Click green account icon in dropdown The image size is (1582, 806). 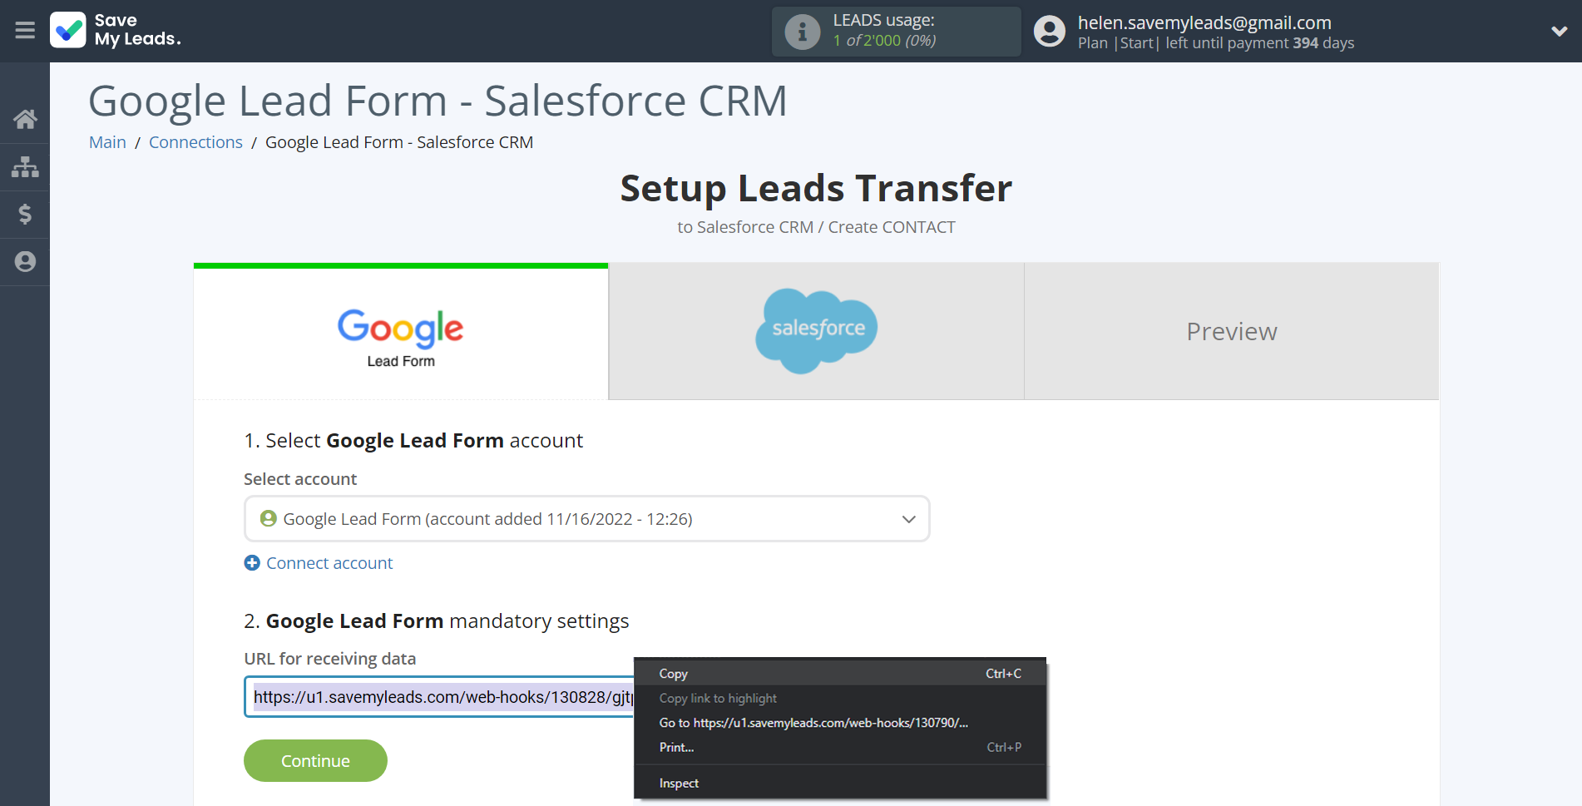click(x=268, y=519)
